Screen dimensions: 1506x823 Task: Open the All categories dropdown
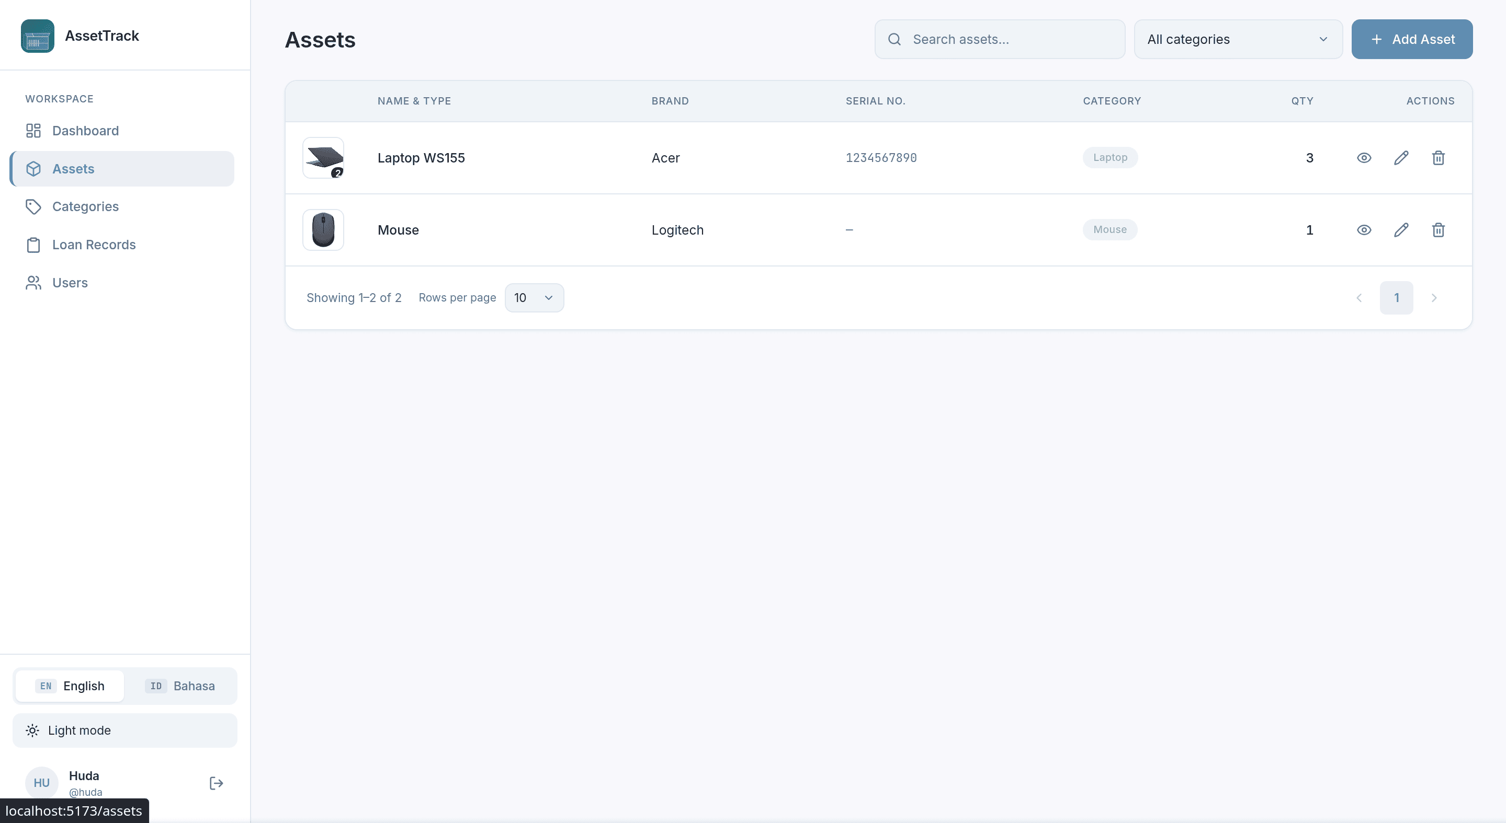[1238, 39]
